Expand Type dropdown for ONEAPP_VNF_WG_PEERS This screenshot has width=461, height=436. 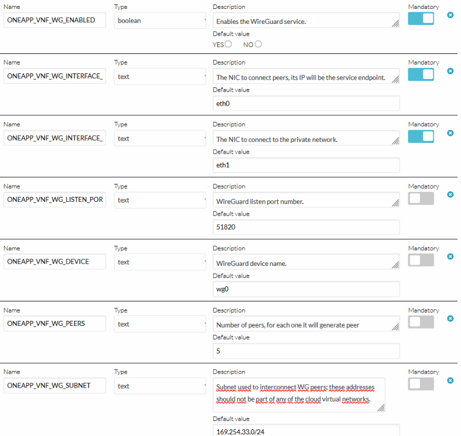160,324
